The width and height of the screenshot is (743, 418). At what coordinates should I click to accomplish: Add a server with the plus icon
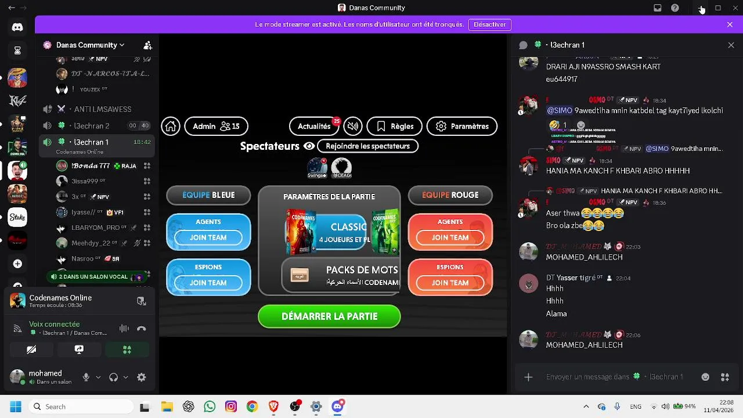pyautogui.click(x=17, y=264)
